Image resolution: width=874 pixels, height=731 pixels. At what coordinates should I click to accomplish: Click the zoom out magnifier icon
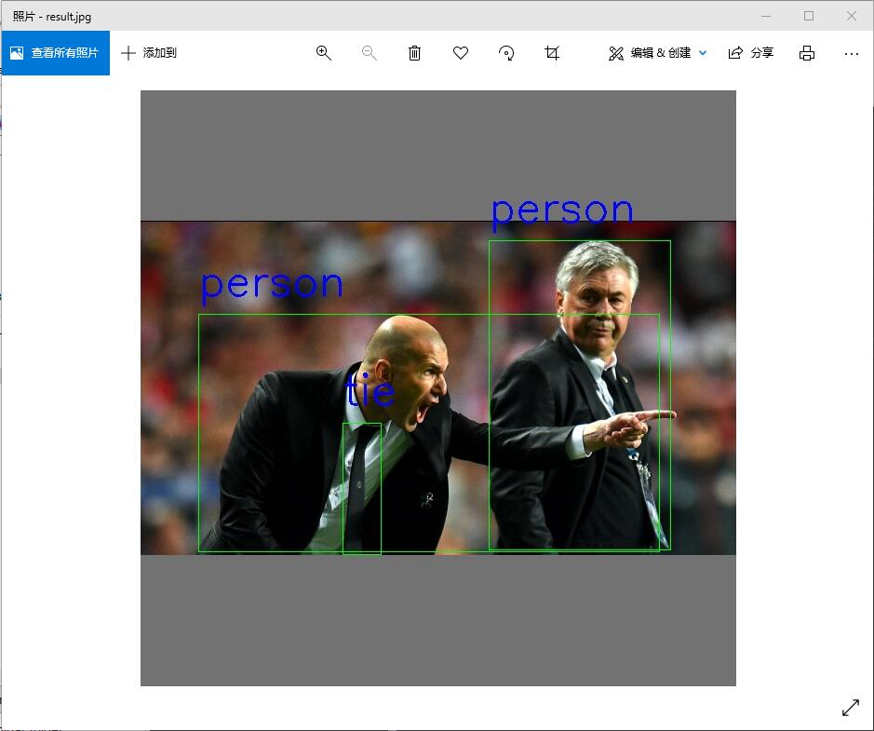pyautogui.click(x=369, y=53)
